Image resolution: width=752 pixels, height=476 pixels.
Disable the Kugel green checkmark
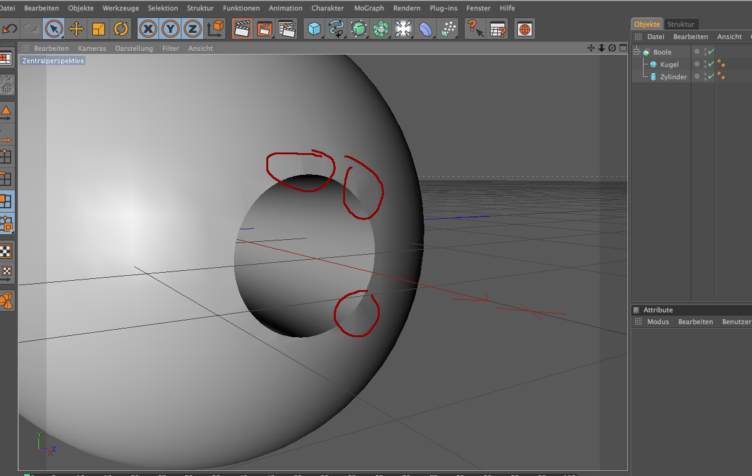pyautogui.click(x=711, y=64)
